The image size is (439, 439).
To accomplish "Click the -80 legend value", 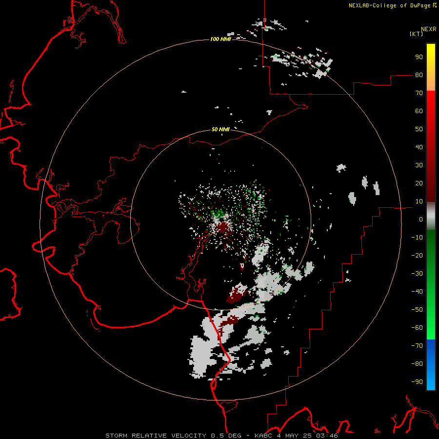I will pyautogui.click(x=417, y=364).
